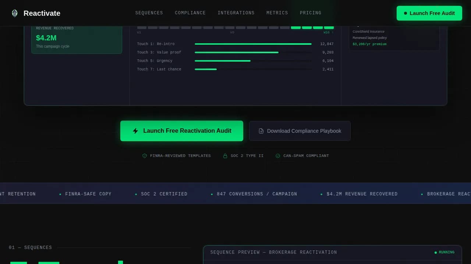Image resolution: width=471 pixels, height=264 pixels.
Task: Select FINRA-REVIEWED TEMPLATES badge text
Action: coord(180,156)
